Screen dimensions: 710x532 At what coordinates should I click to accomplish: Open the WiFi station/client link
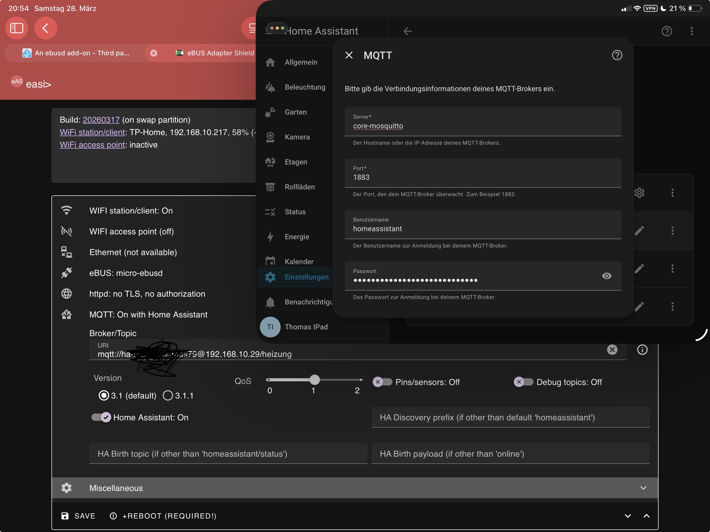coord(92,132)
